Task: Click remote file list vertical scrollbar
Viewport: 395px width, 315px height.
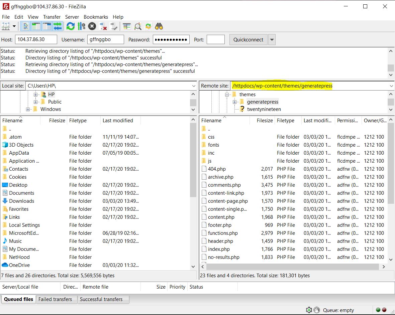Action: coord(391,164)
